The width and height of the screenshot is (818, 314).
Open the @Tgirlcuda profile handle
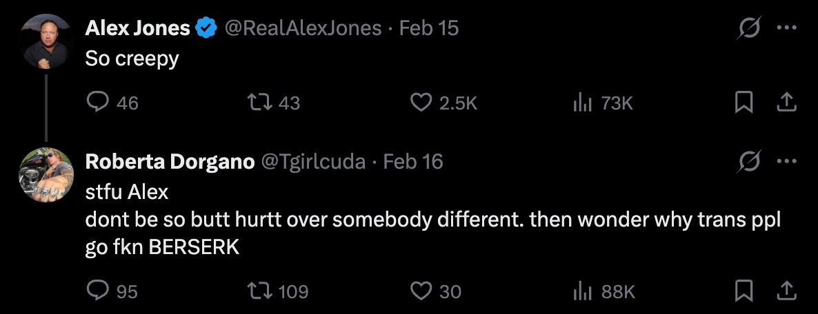tap(312, 161)
